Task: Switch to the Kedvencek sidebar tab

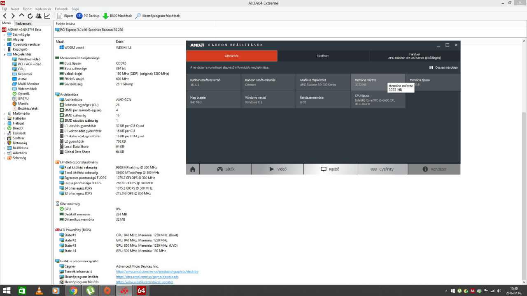Action: tap(23, 23)
